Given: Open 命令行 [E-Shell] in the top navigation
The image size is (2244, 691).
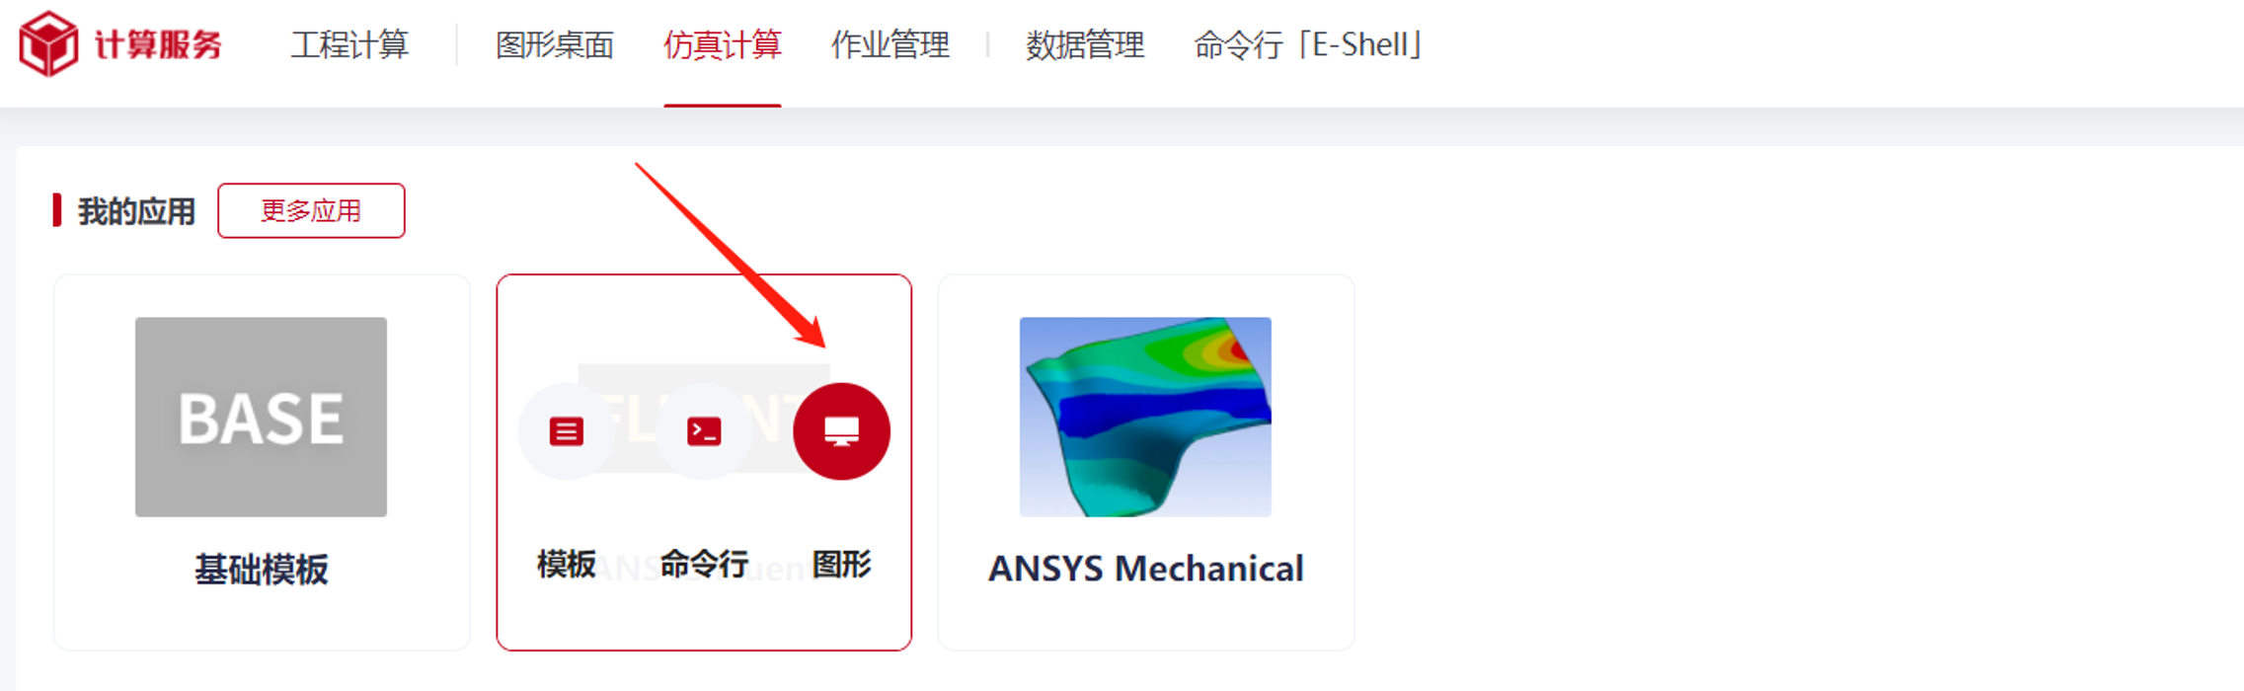Looking at the screenshot, I should [x=1308, y=44].
